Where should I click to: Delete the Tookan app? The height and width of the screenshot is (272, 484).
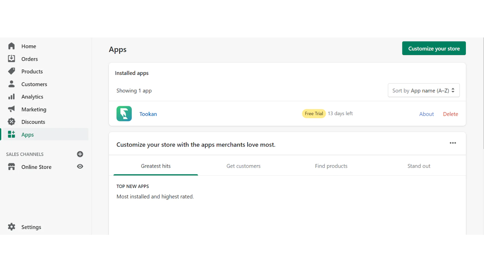(450, 114)
